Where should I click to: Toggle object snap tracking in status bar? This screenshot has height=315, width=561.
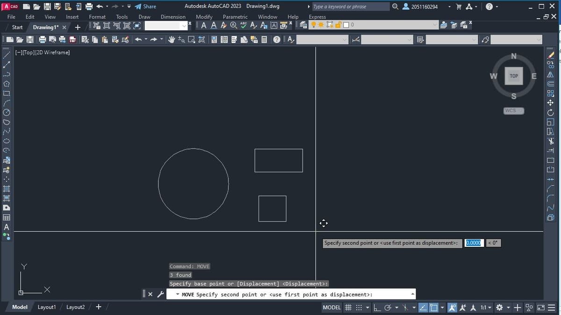click(422, 308)
